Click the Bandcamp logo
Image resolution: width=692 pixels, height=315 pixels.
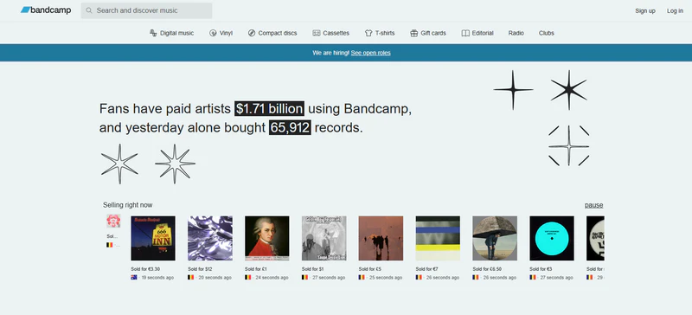[x=46, y=10]
